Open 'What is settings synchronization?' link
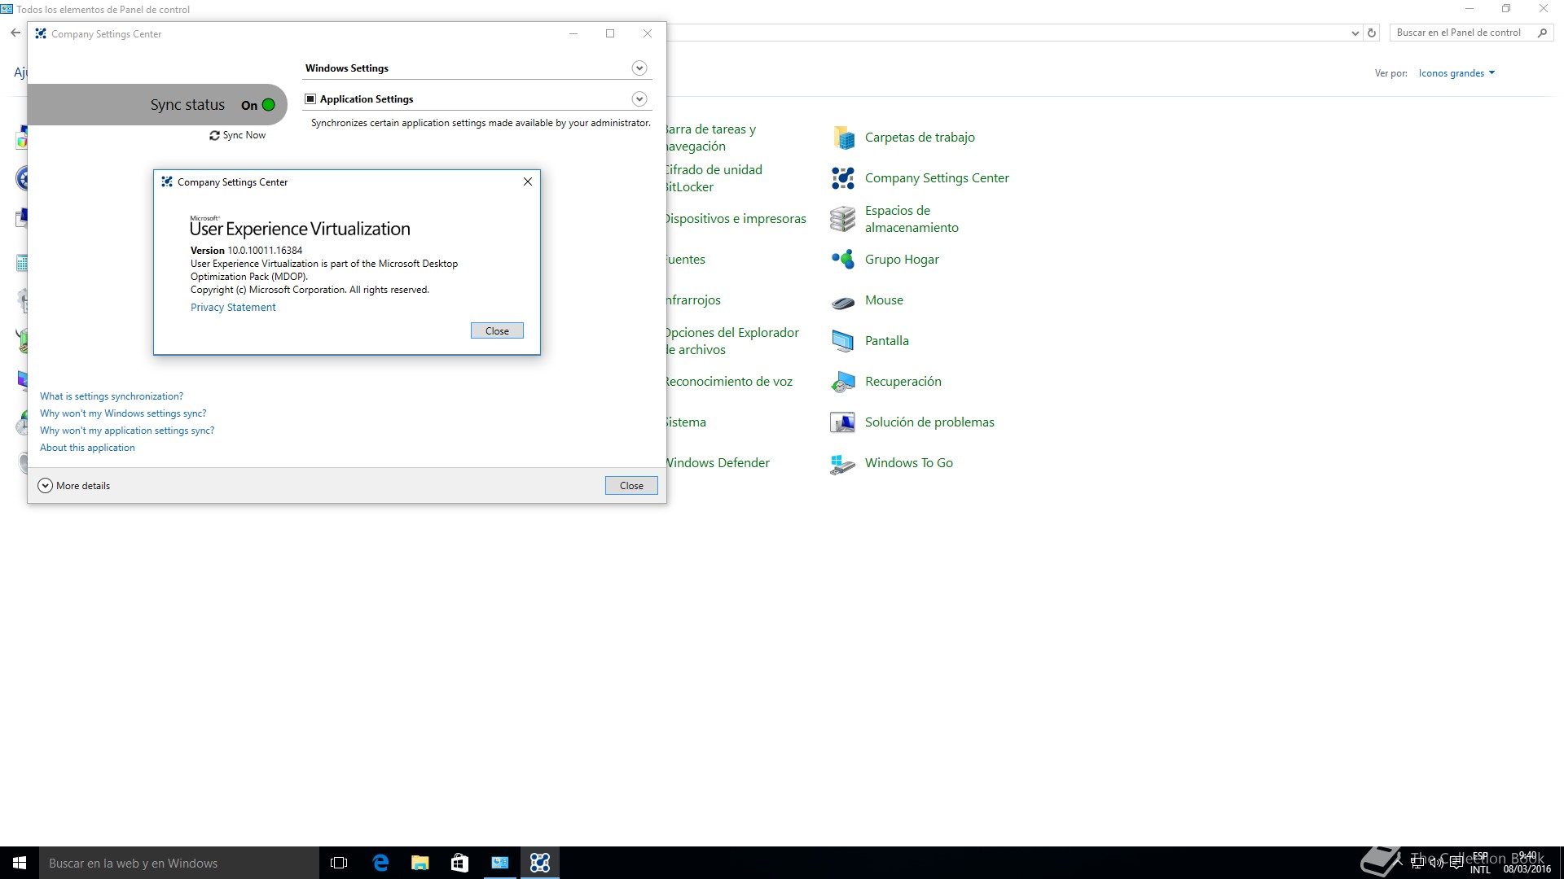Viewport: 1564px width, 879px height. [112, 396]
